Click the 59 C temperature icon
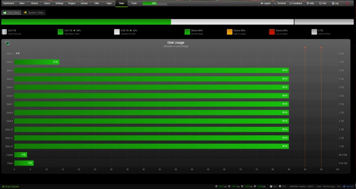The height and width of the screenshot is (189, 356). pyautogui.click(x=280, y=187)
